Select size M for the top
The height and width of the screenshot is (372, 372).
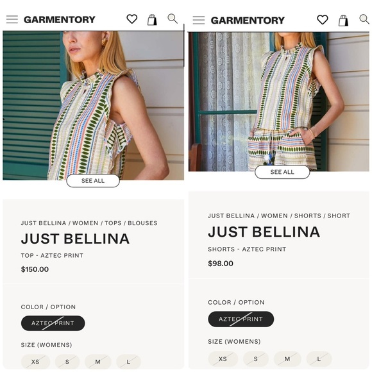[97, 362]
